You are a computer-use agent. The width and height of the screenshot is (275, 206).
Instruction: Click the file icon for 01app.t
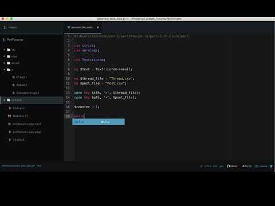[13, 77]
